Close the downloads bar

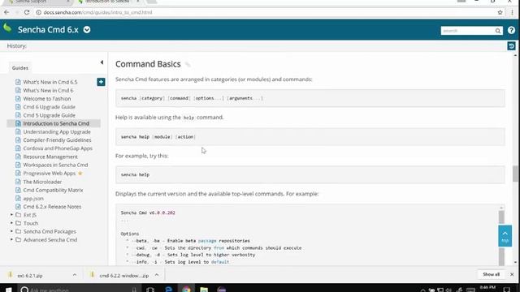coord(512,274)
